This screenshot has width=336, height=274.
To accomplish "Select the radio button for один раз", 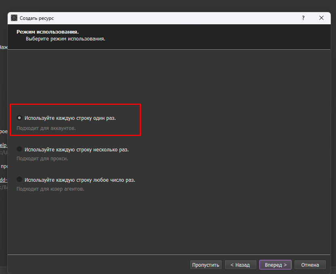I will coord(19,118).
